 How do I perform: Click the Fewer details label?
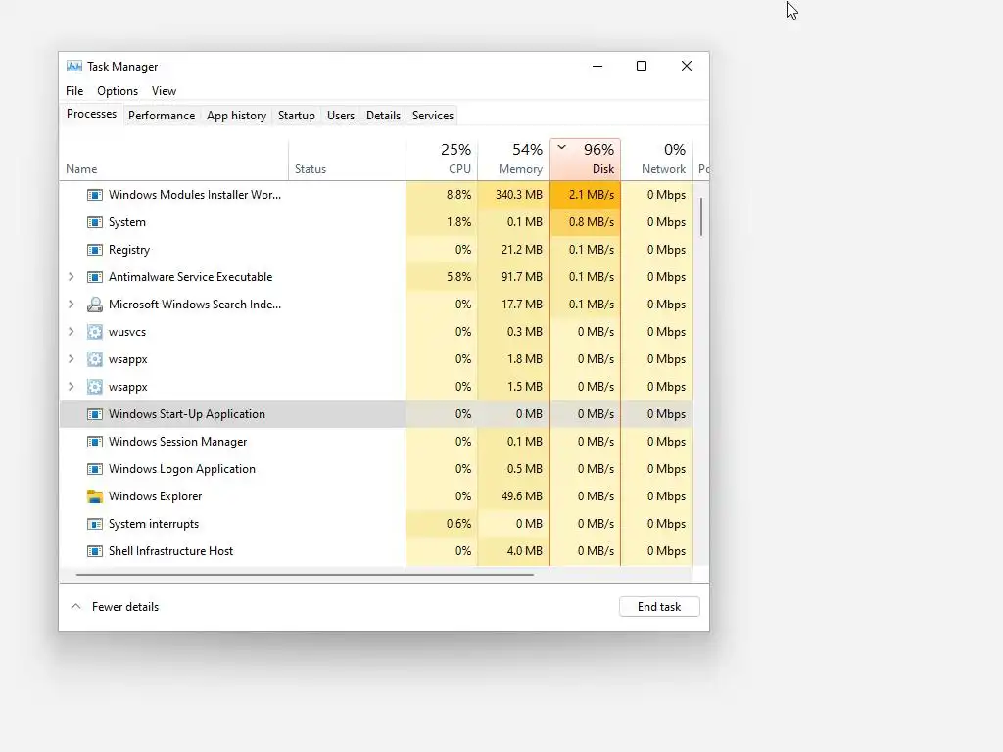coord(125,607)
